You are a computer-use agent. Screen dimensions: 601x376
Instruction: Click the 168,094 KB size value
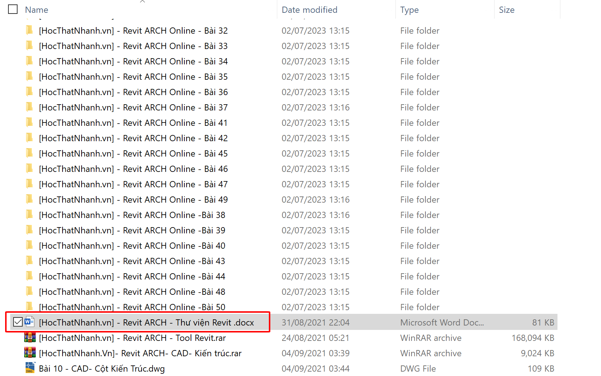[533, 338]
